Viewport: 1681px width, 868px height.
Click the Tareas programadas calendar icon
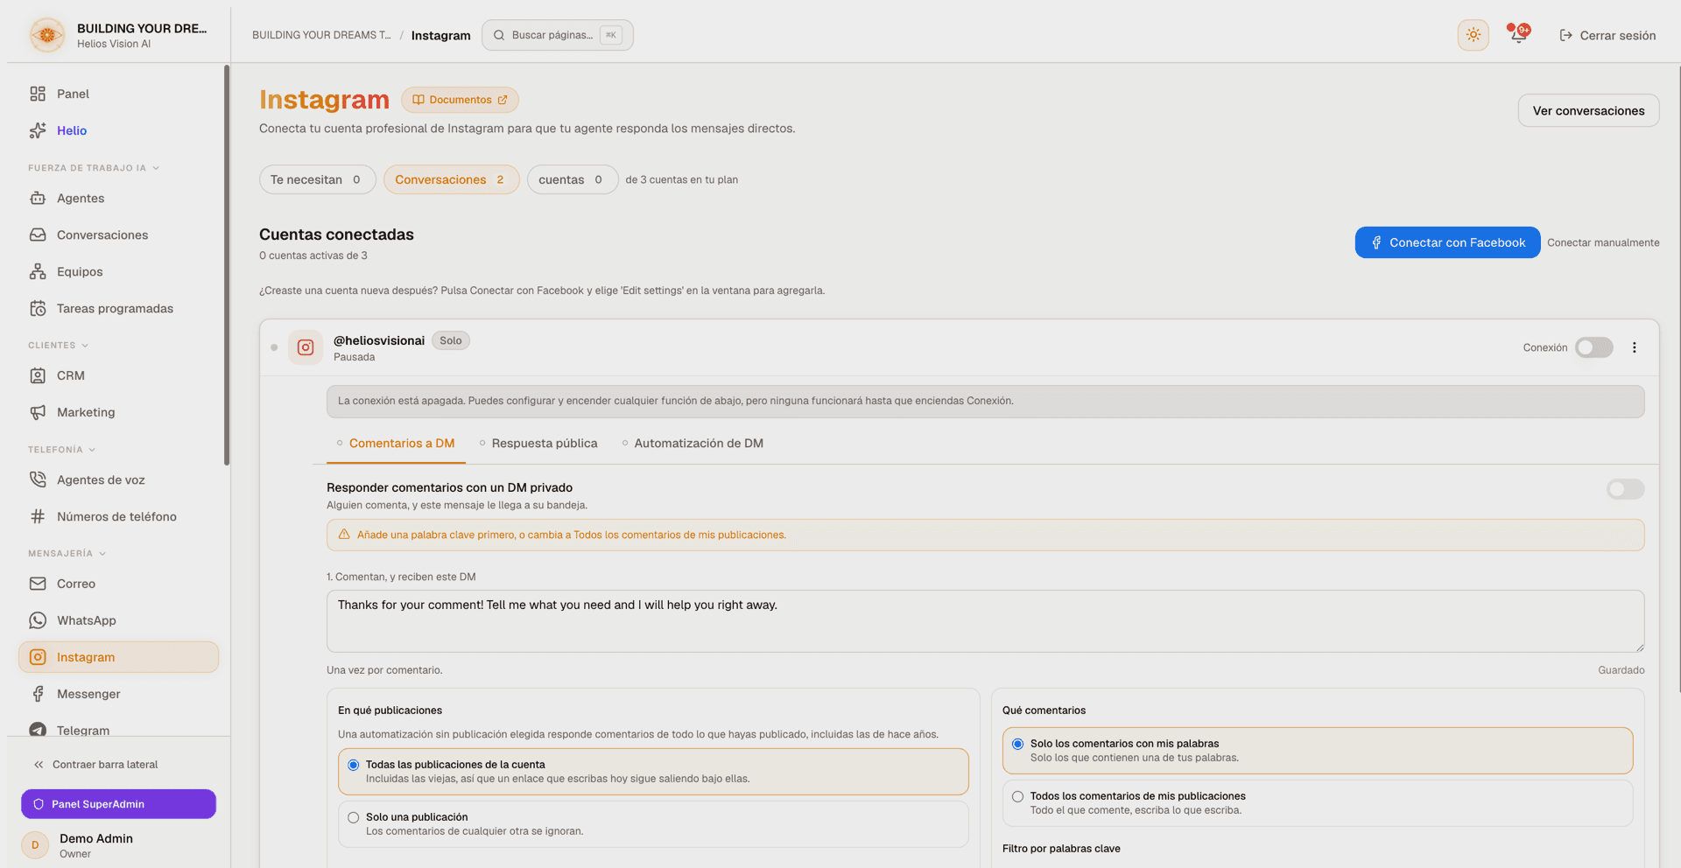click(x=38, y=308)
